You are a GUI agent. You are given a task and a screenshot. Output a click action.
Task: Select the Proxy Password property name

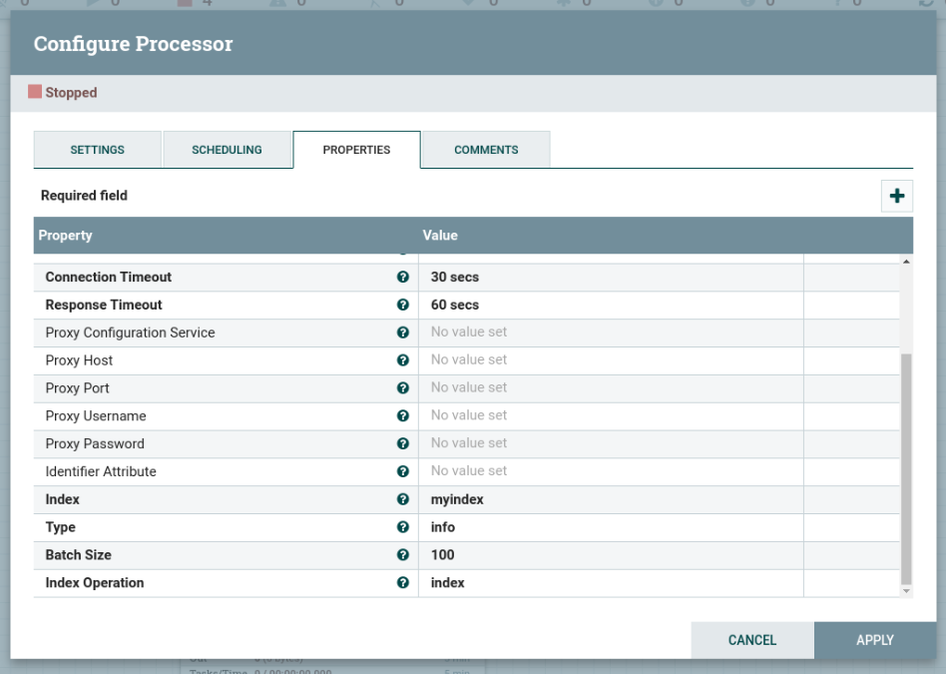coord(95,443)
